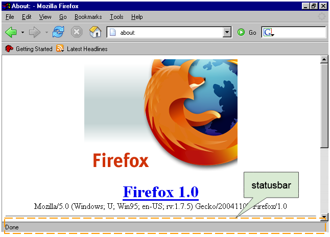This screenshot has width=330, height=237.
Task: Expand the address bar URL dropdown
Action: (227, 32)
